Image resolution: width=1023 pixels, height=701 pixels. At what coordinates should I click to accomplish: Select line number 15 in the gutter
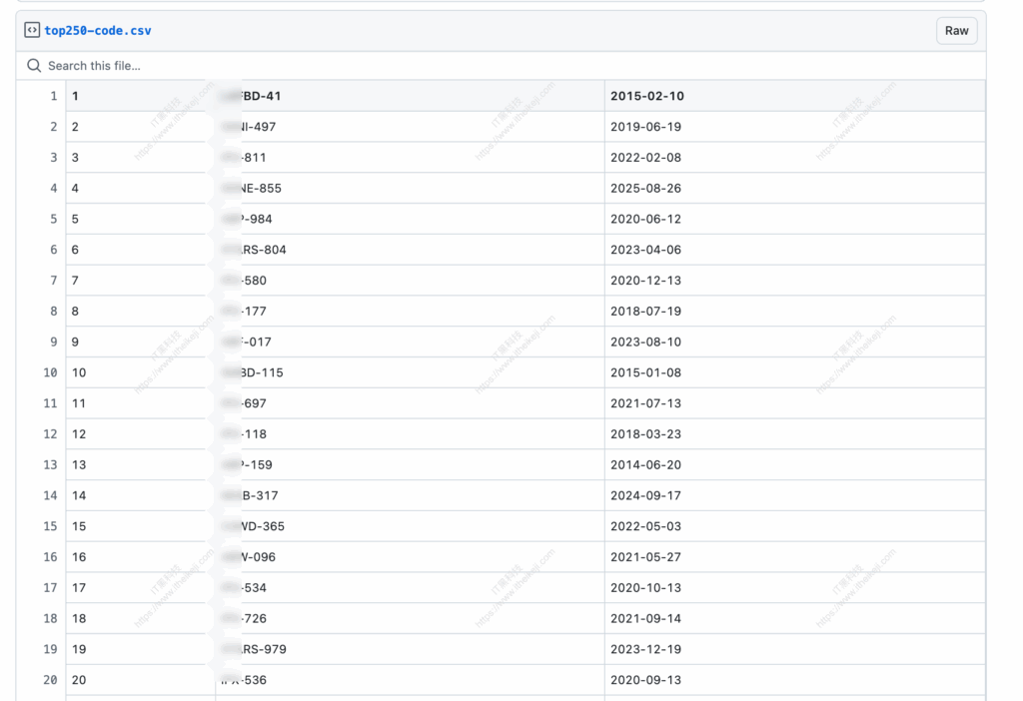50,526
